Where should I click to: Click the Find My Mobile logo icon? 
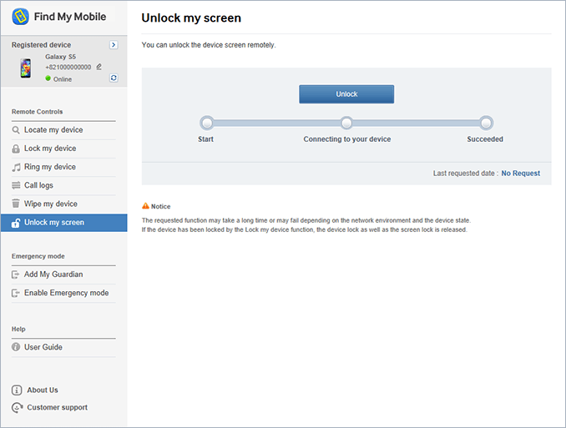coord(23,17)
